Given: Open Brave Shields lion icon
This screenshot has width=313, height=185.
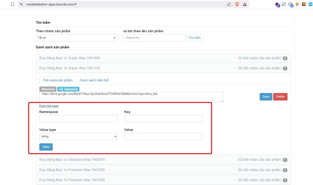Looking at the screenshot, I should pyautogui.click(x=237, y=4).
